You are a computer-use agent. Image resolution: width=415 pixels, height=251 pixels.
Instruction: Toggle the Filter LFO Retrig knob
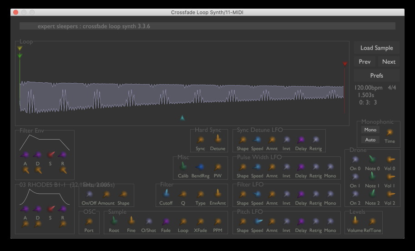(x=315, y=195)
